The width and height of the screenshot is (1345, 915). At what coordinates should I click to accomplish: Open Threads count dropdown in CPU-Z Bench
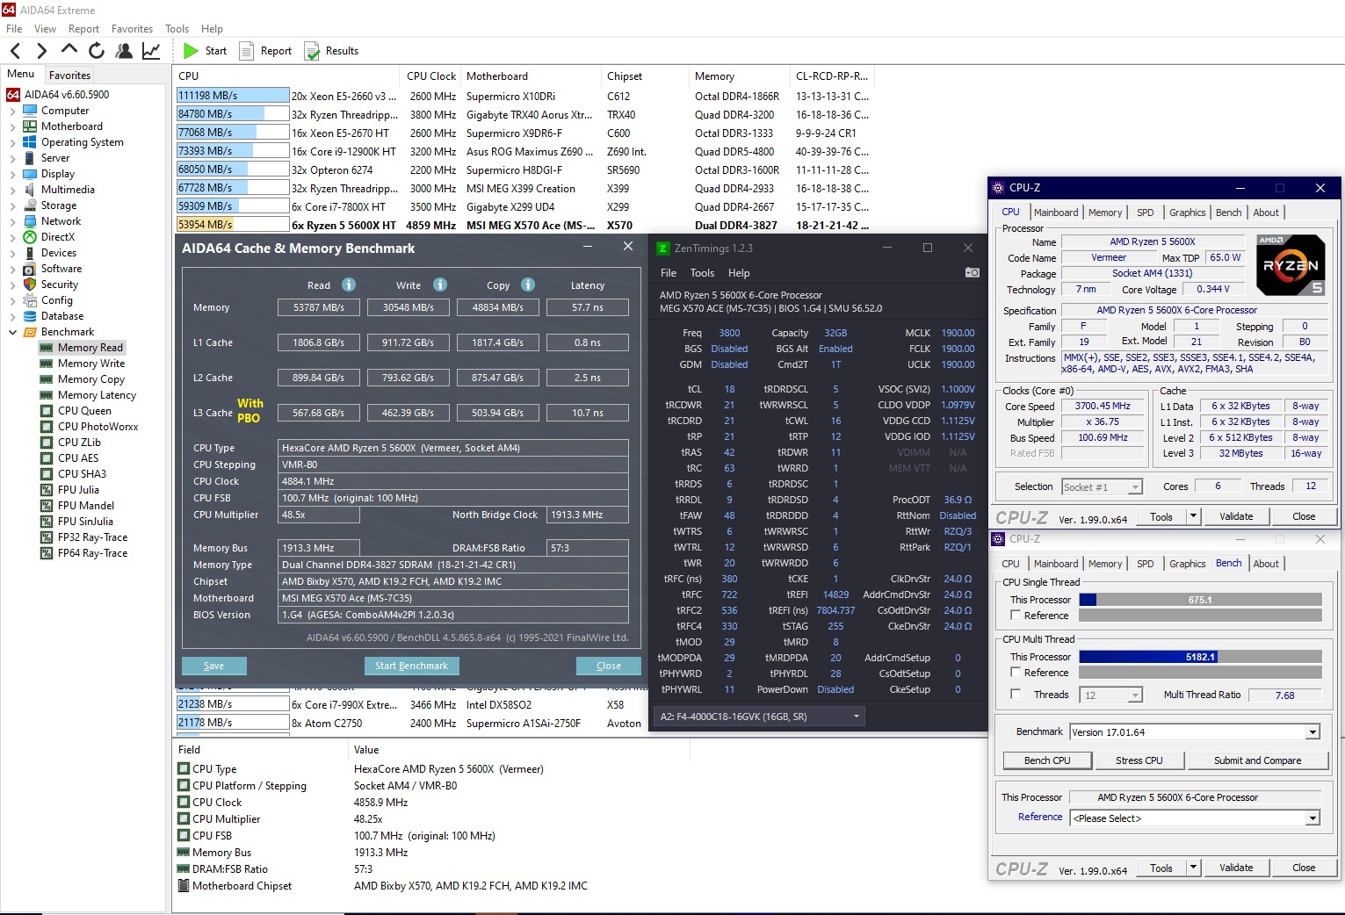(x=1135, y=695)
